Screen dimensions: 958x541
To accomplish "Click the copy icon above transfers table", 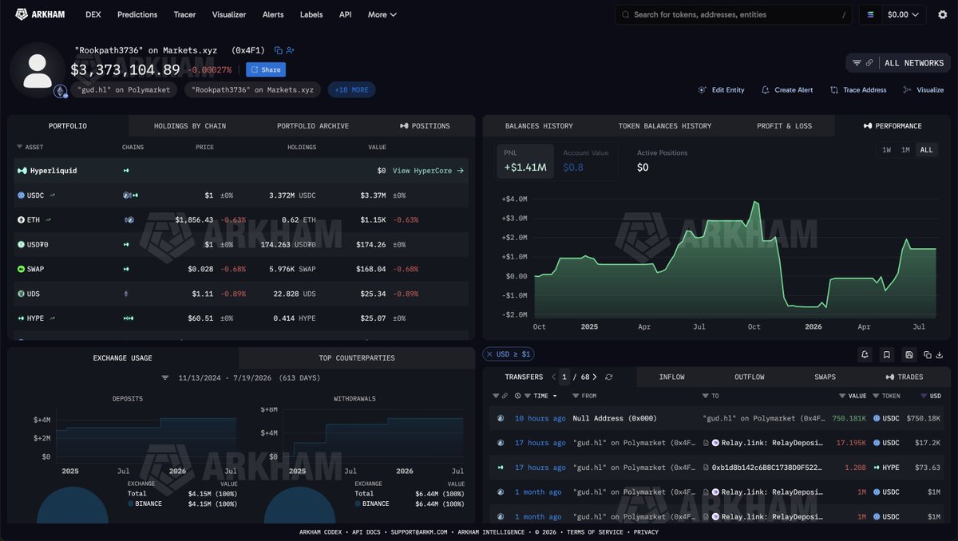I will click(x=928, y=354).
